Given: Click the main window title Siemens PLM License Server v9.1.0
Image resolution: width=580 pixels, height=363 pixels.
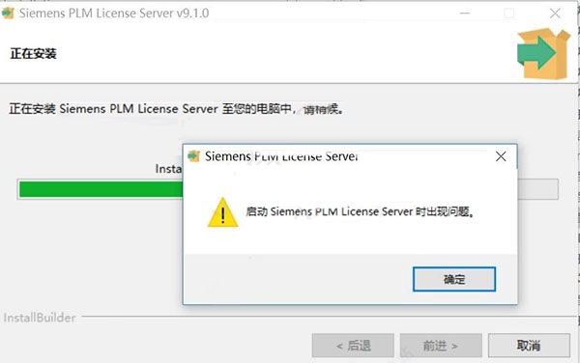Looking at the screenshot, I should coord(114,14).
